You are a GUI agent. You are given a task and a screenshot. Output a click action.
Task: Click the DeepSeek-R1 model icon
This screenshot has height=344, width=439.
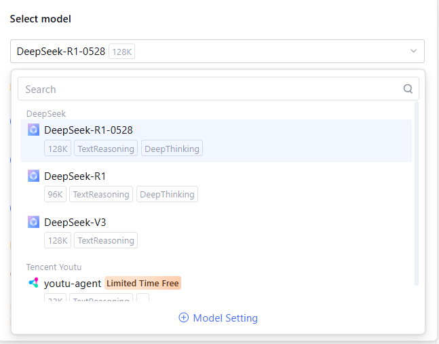click(33, 176)
